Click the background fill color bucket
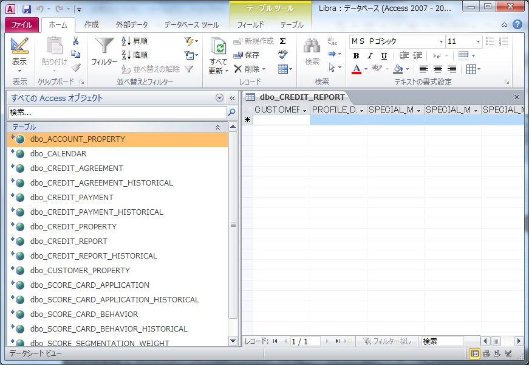Viewport: 529px width, 365px height. click(x=398, y=69)
